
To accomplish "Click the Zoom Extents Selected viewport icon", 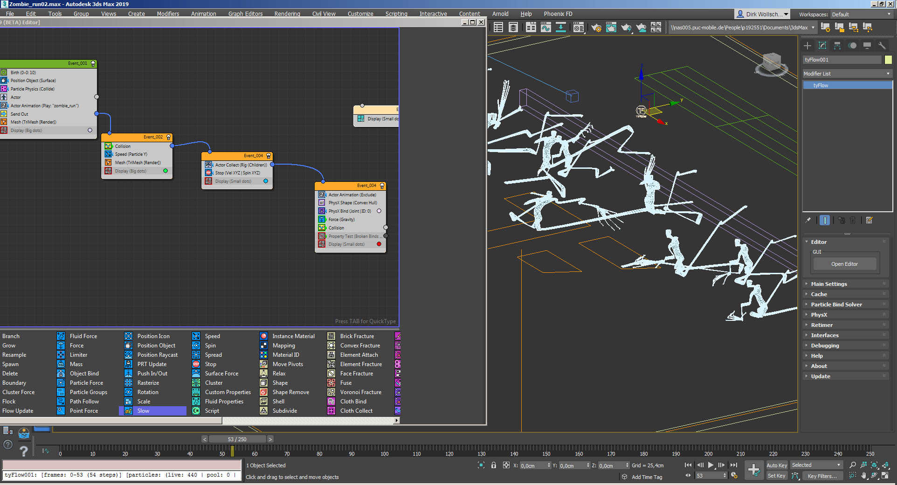I will tap(874, 465).
